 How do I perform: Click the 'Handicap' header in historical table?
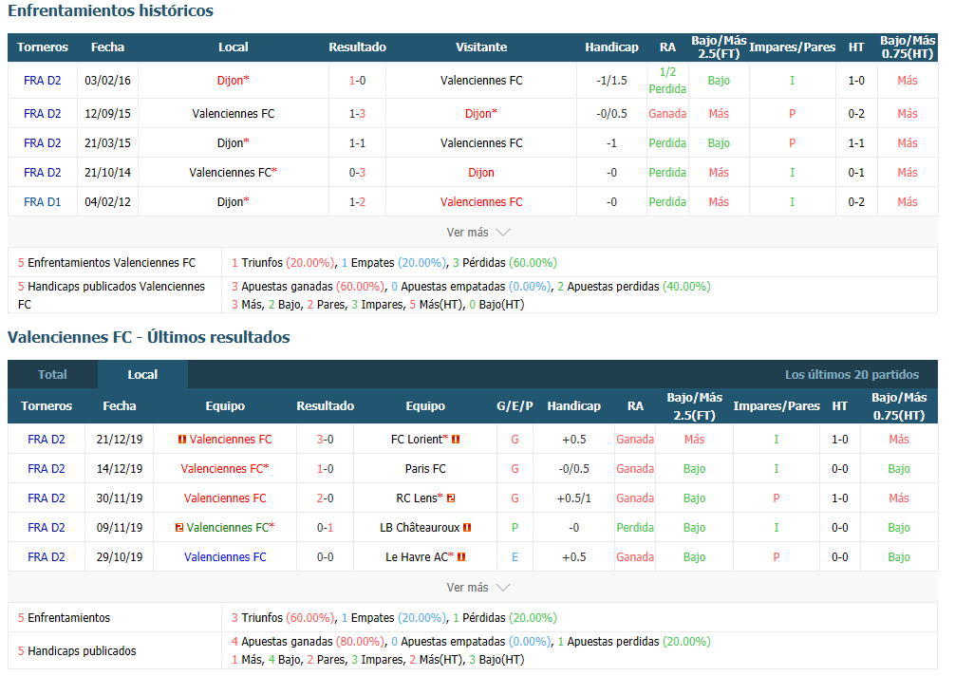pos(611,47)
